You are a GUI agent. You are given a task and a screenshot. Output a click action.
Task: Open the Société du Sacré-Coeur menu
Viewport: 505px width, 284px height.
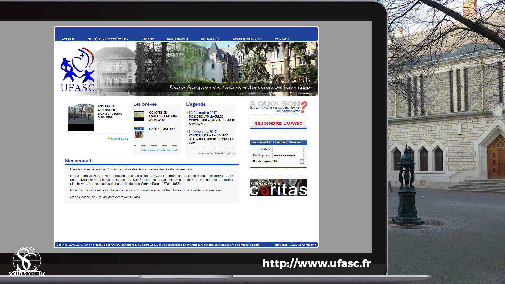108,39
